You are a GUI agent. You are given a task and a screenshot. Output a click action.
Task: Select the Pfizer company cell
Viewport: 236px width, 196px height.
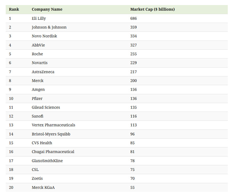point(37,98)
